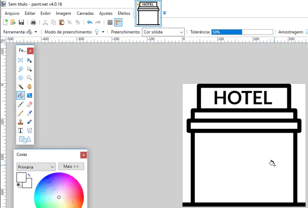The width and height of the screenshot is (308, 208).
Task: Select the Clone Stamp tool
Action: click(x=21, y=122)
